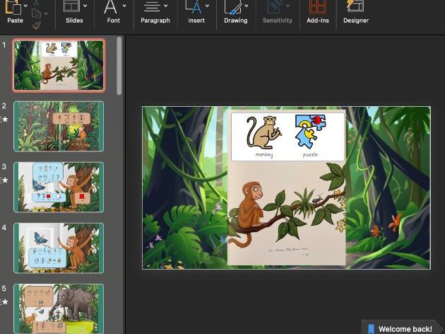Viewport: 445px width, 334px height.
Task: Click the Copy icon beside Paste
Action: [x=36, y=13]
